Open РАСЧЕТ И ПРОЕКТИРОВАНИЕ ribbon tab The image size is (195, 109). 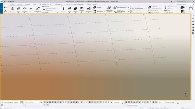pos(74,4)
